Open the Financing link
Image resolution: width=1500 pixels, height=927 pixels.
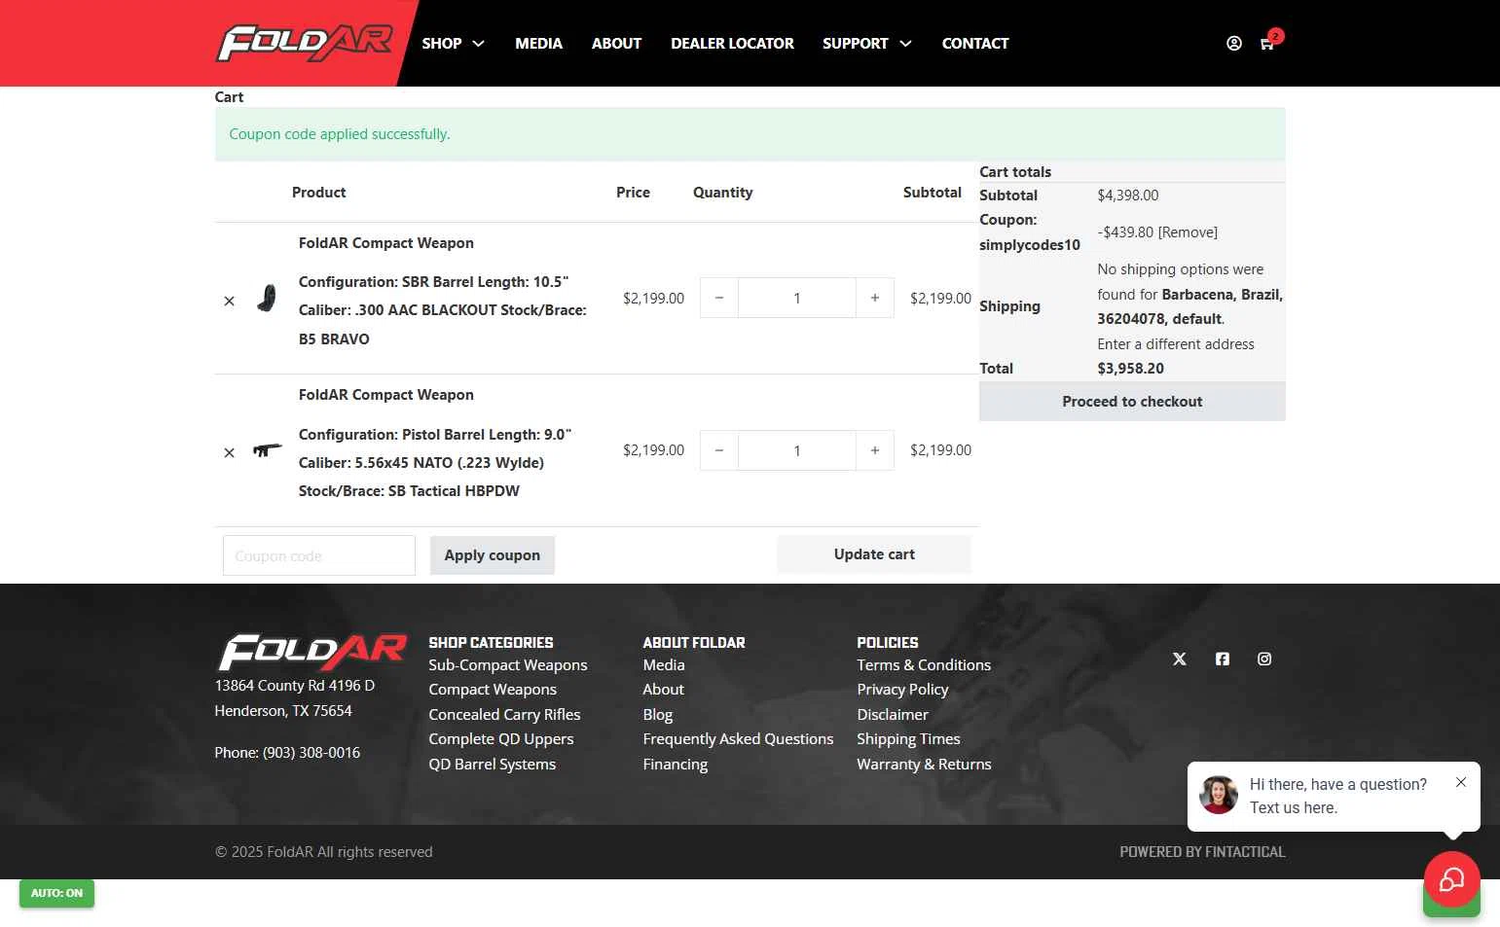point(676,765)
